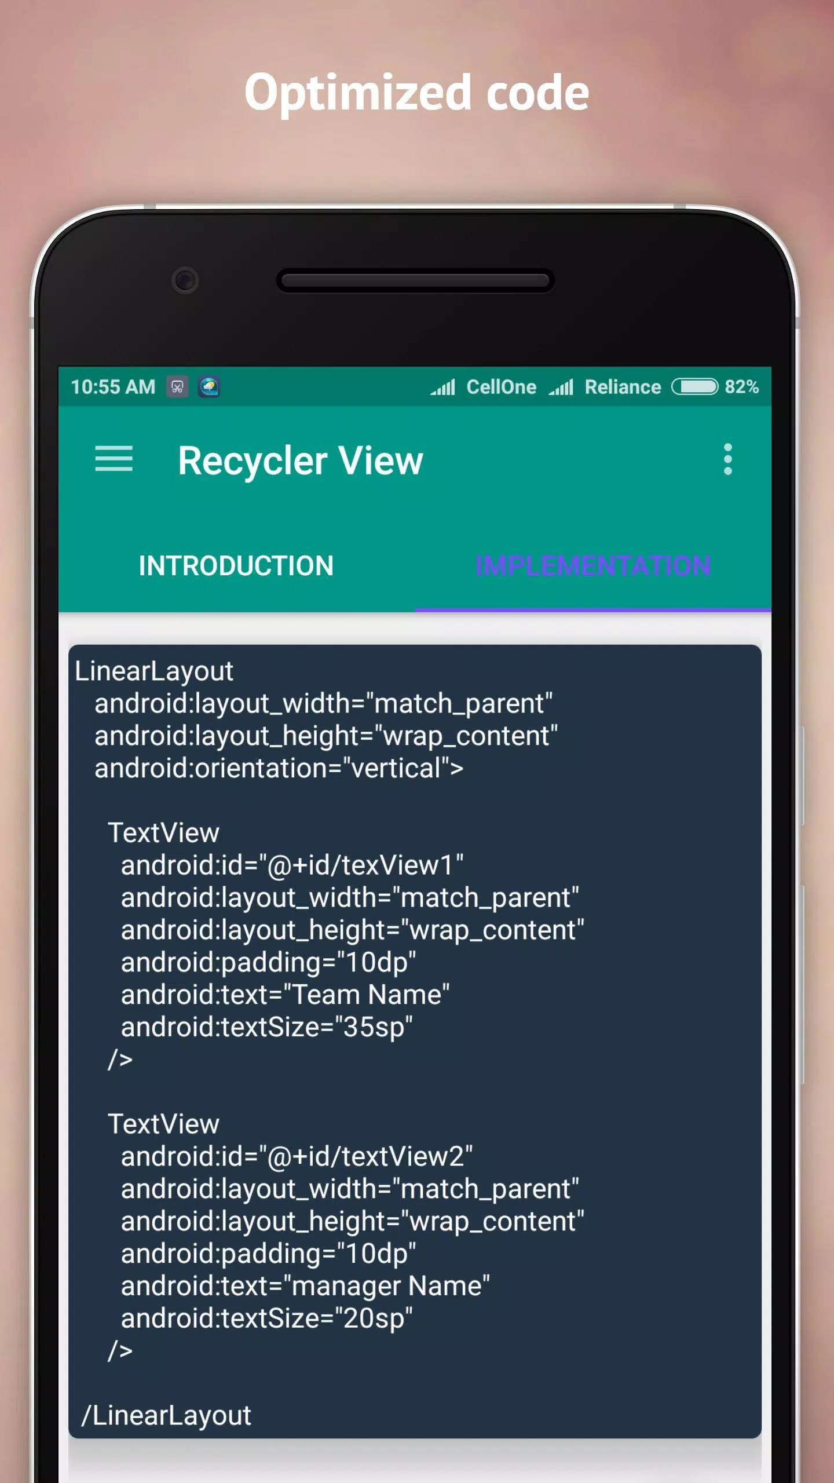Viewport: 834px width, 1483px height.
Task: Click the closing /LinearLayout line
Action: click(x=167, y=1416)
